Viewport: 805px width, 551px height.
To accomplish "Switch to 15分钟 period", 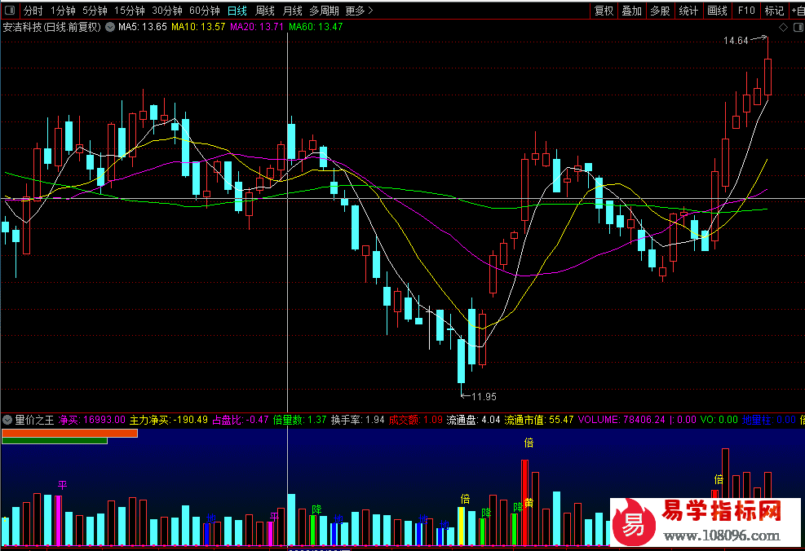I will [x=130, y=11].
